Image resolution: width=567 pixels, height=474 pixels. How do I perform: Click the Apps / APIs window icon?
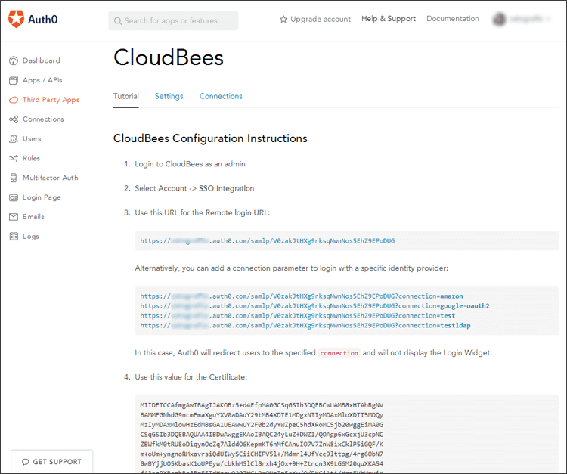(x=14, y=80)
